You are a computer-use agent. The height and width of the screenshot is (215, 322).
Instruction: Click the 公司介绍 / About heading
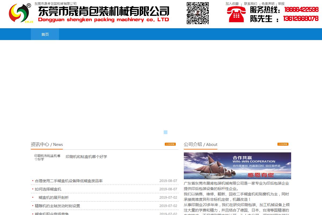(200, 144)
